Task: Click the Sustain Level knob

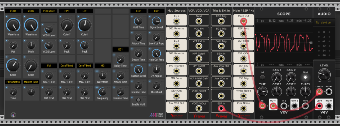Action: point(138,69)
